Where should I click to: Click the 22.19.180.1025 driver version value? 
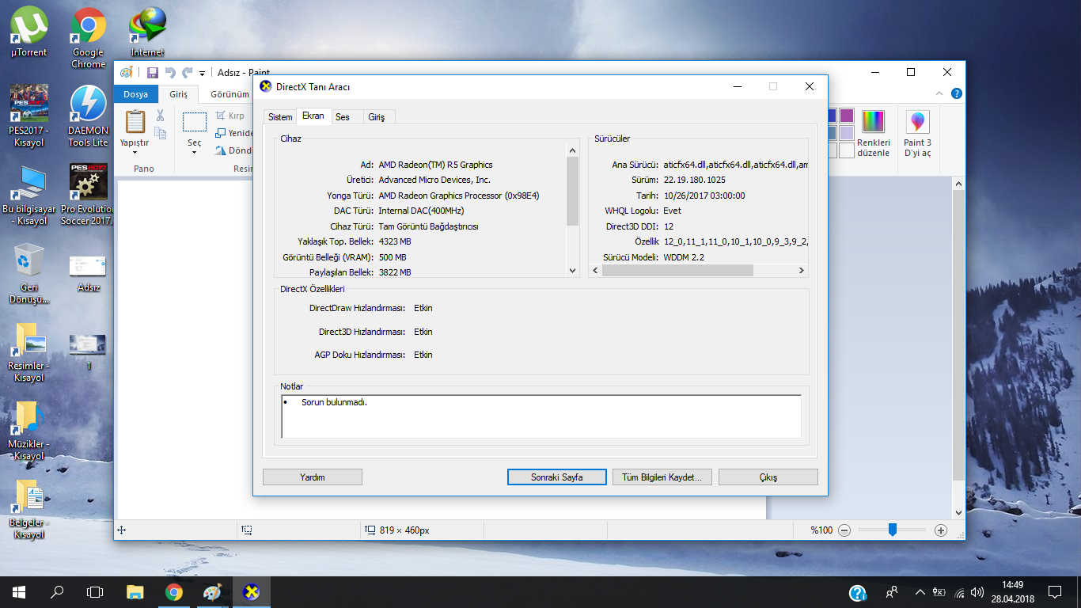pos(695,180)
